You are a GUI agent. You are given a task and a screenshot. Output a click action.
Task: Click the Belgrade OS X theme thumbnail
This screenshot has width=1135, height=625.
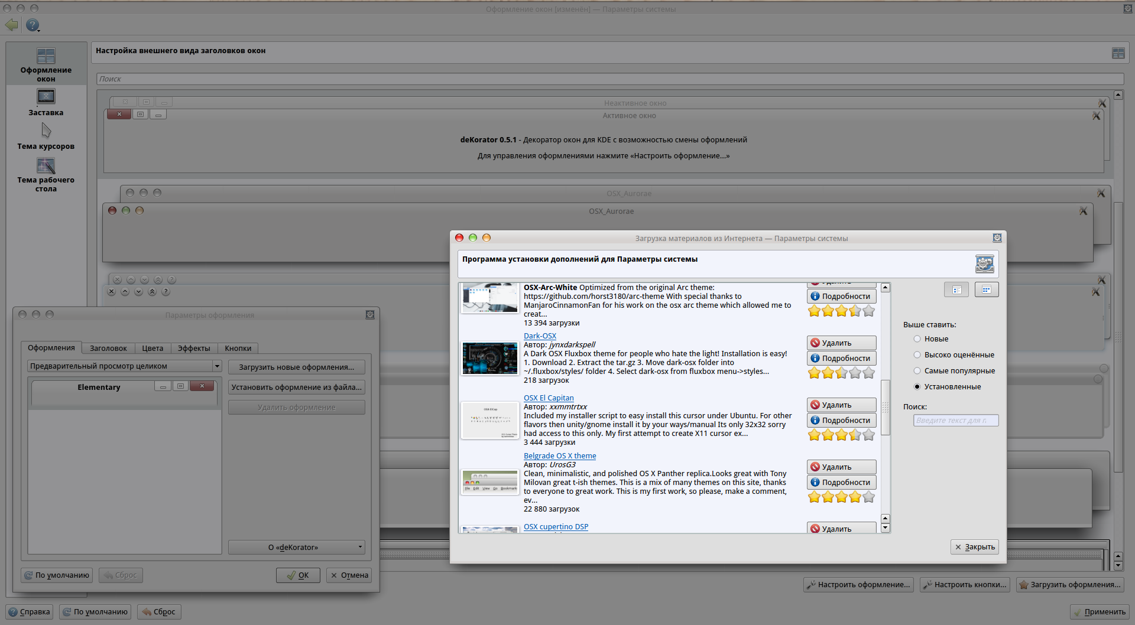pos(489,482)
